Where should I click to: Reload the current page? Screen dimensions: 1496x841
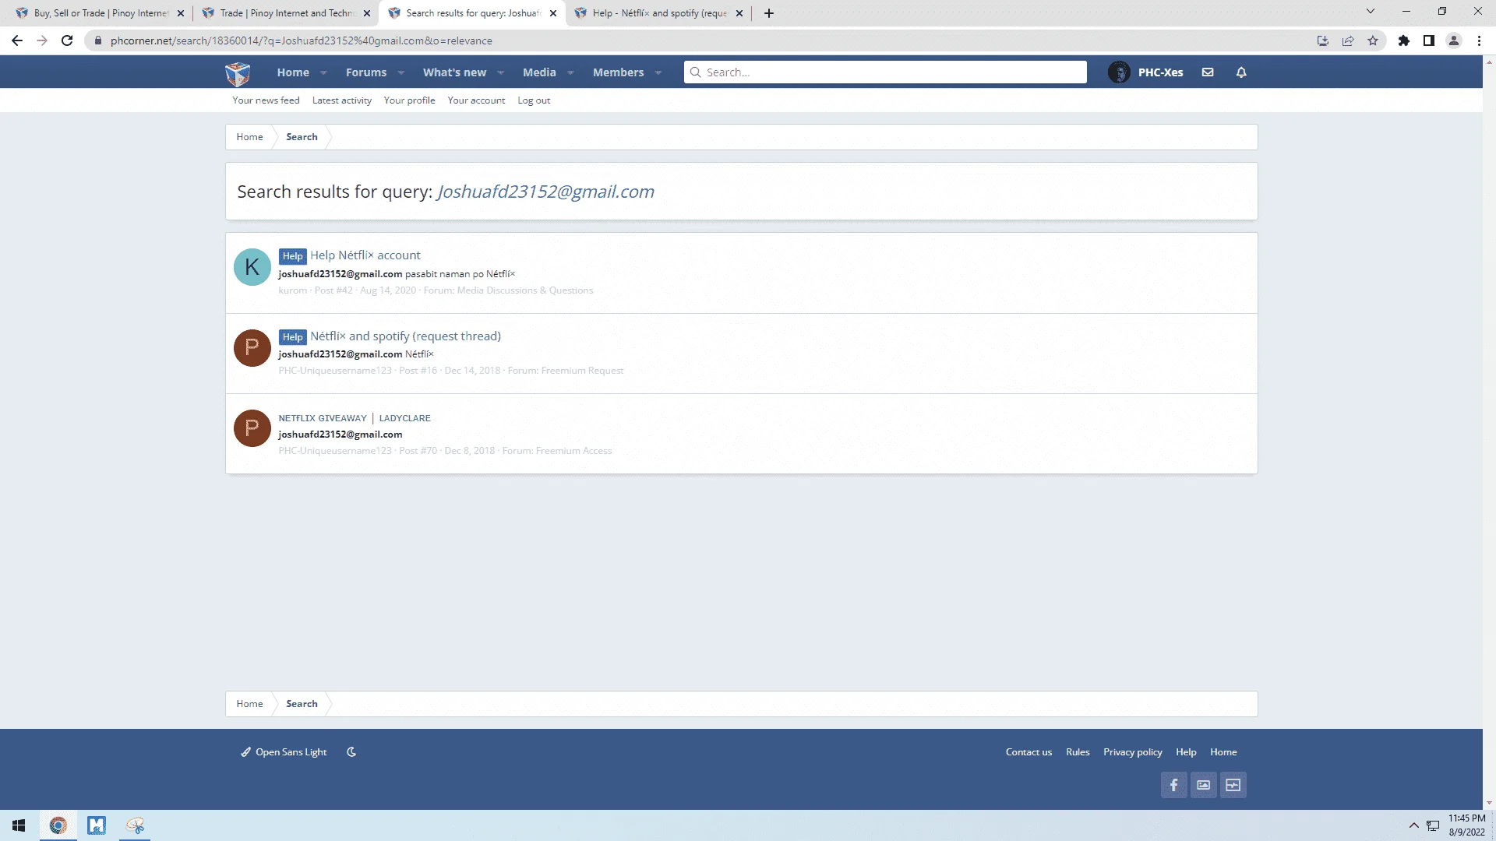67,40
